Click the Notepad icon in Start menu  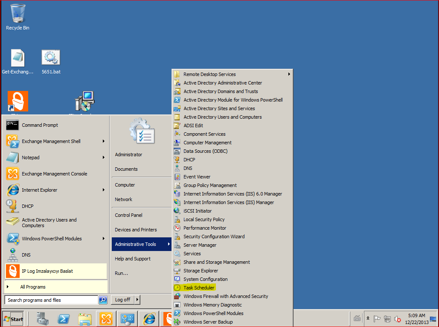pos(12,158)
